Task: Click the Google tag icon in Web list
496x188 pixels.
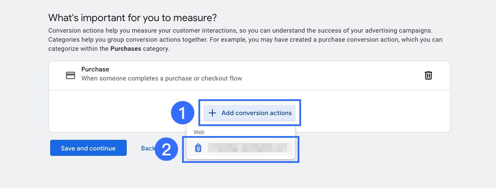Action: [x=198, y=148]
